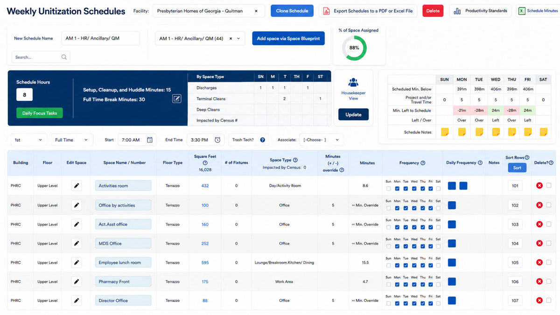Check Saturday frequency for Director Office

pyautogui.click(x=438, y=304)
